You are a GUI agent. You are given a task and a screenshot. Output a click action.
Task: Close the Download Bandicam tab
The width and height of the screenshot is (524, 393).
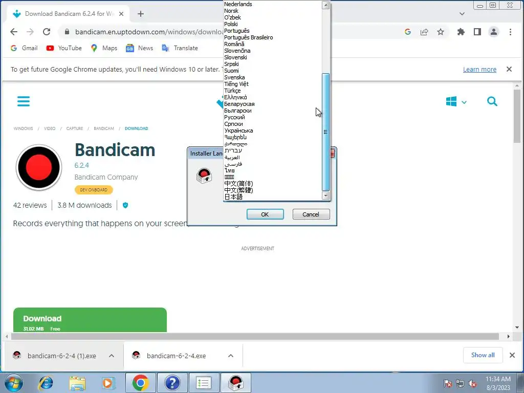tap(121, 14)
